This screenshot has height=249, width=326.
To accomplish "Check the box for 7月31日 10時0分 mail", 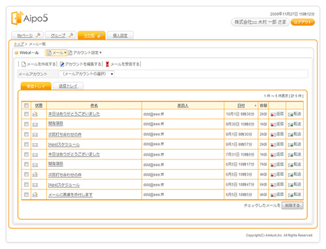I will (26, 154).
